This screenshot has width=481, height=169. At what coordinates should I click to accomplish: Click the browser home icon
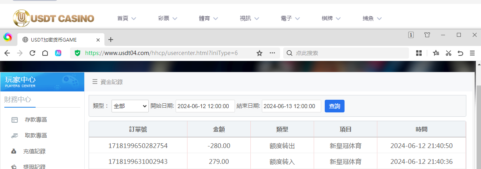pos(45,53)
